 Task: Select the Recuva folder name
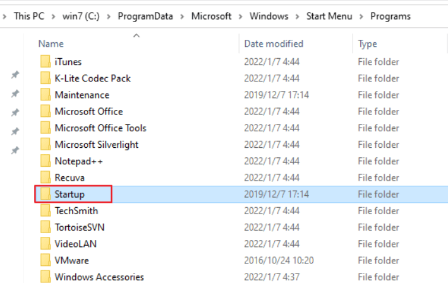70,178
